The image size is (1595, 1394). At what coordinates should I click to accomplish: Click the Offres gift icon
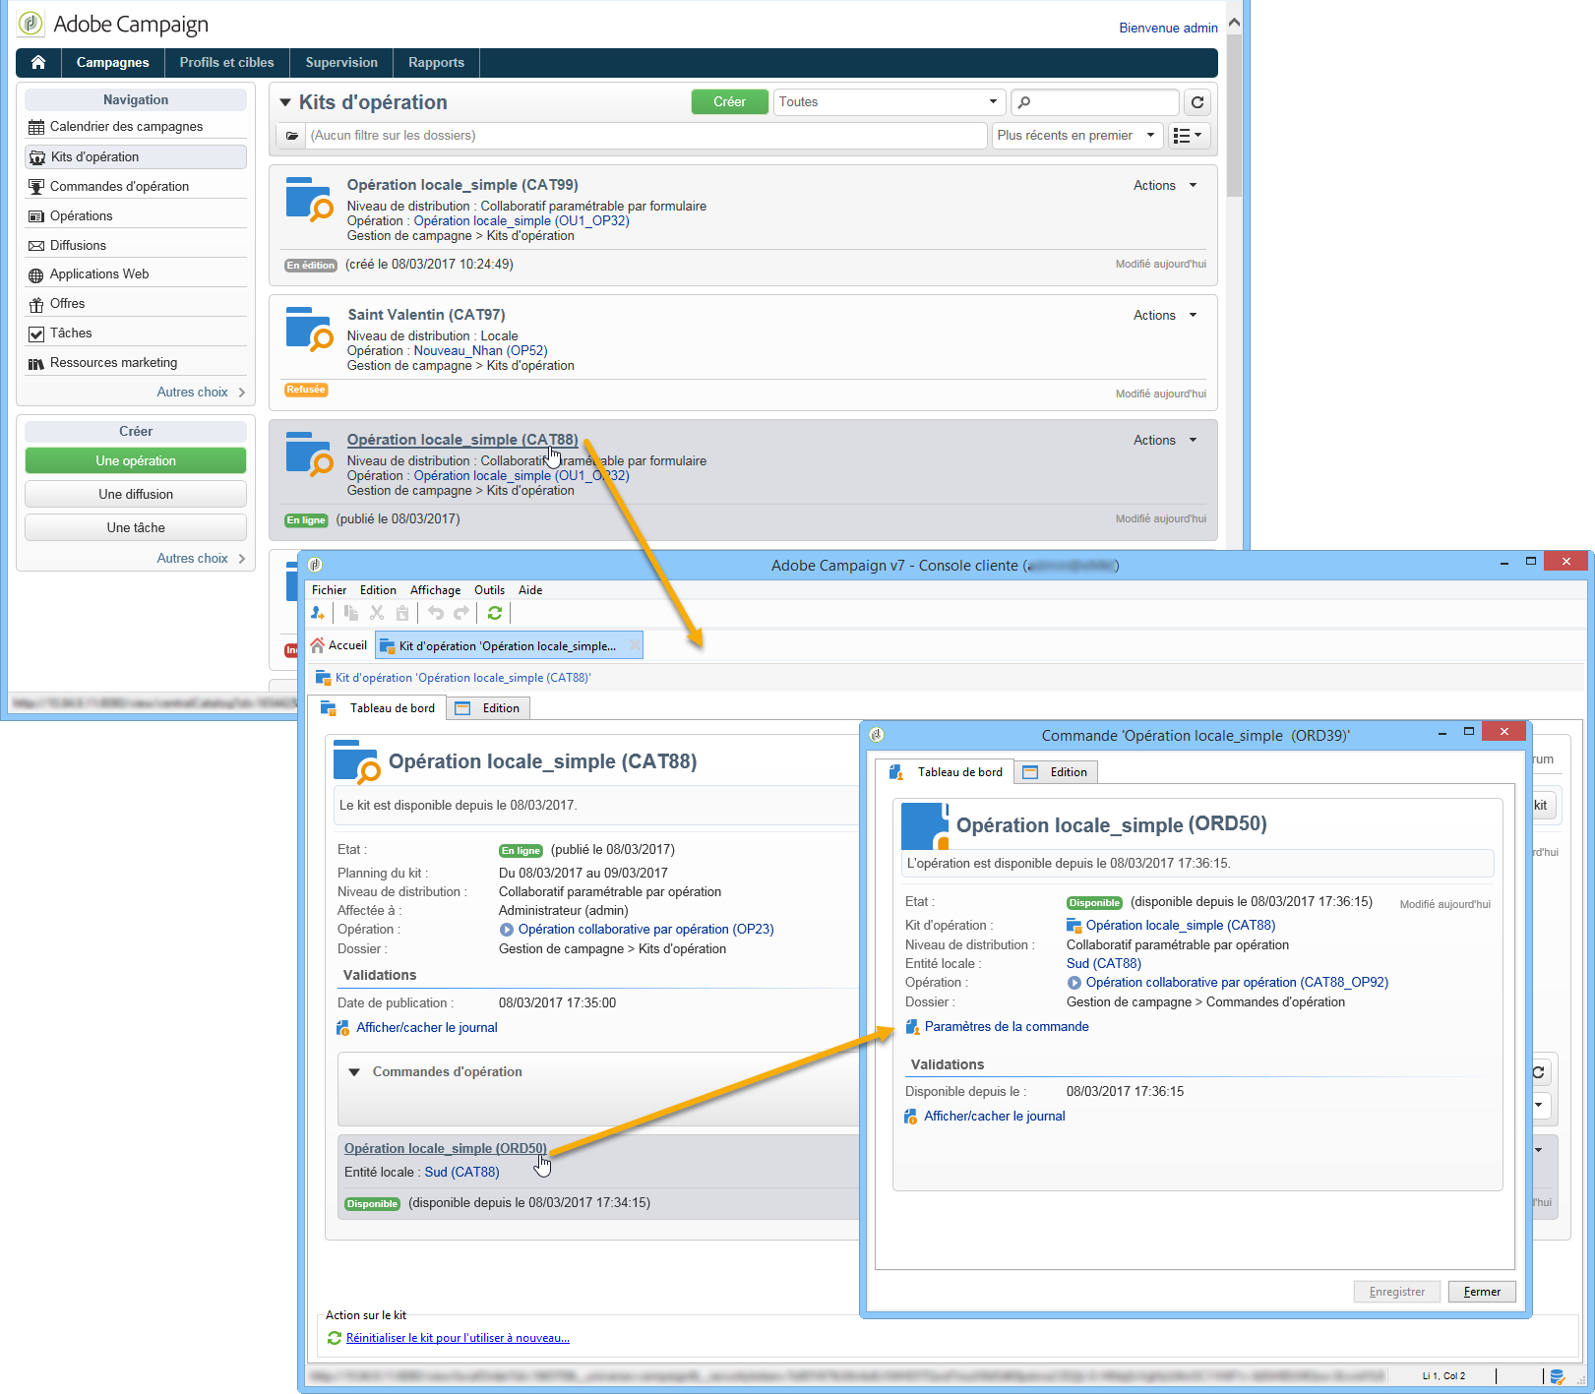36,305
